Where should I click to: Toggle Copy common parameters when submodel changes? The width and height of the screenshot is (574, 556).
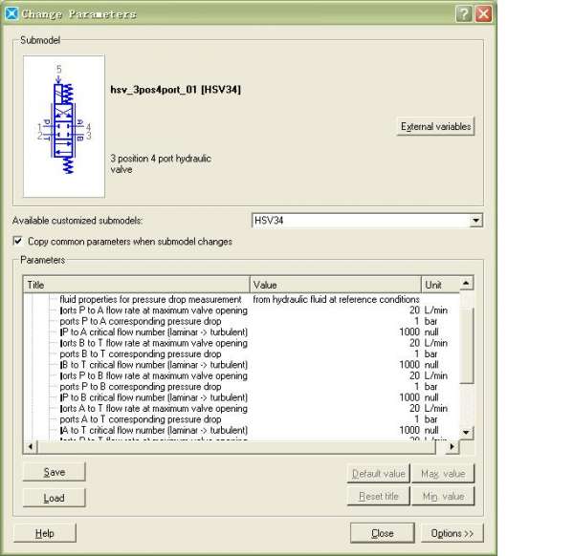click(18, 242)
